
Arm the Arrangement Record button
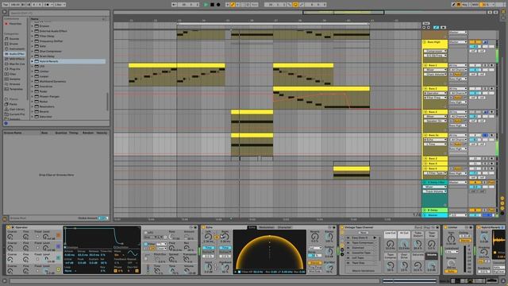[x=218, y=5]
